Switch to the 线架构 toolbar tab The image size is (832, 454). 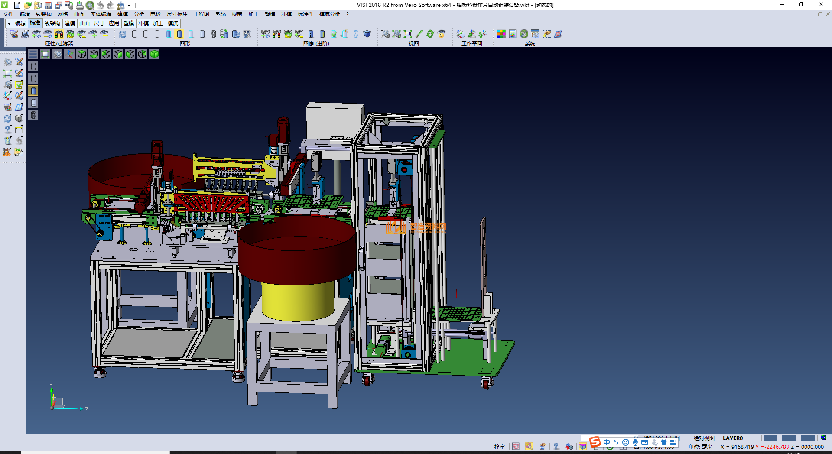pos(52,23)
